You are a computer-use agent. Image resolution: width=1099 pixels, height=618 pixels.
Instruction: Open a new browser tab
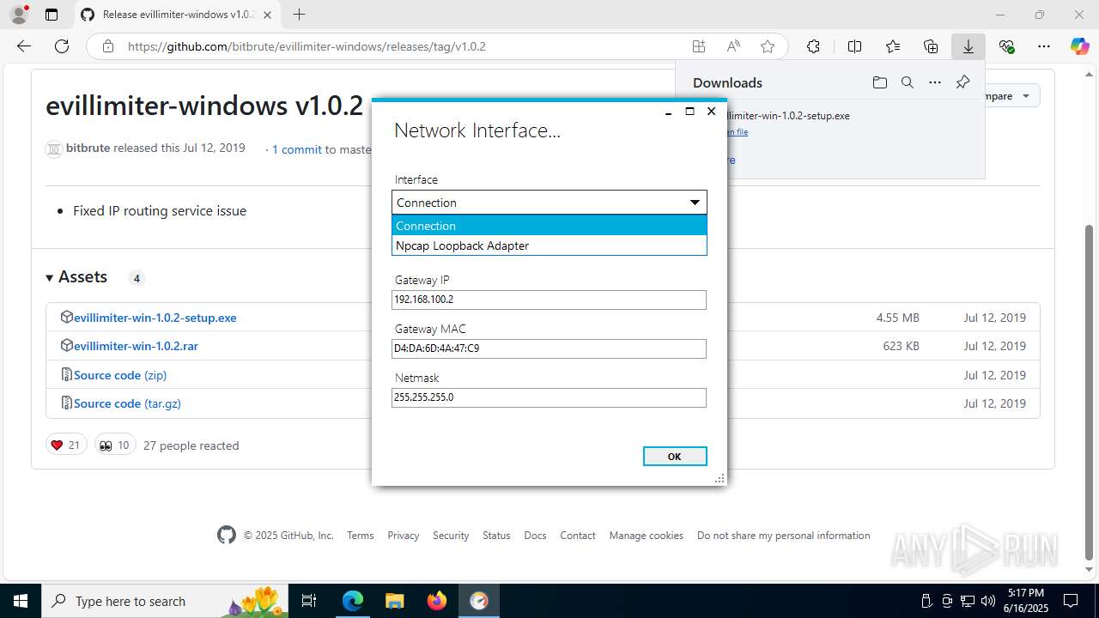(x=299, y=15)
